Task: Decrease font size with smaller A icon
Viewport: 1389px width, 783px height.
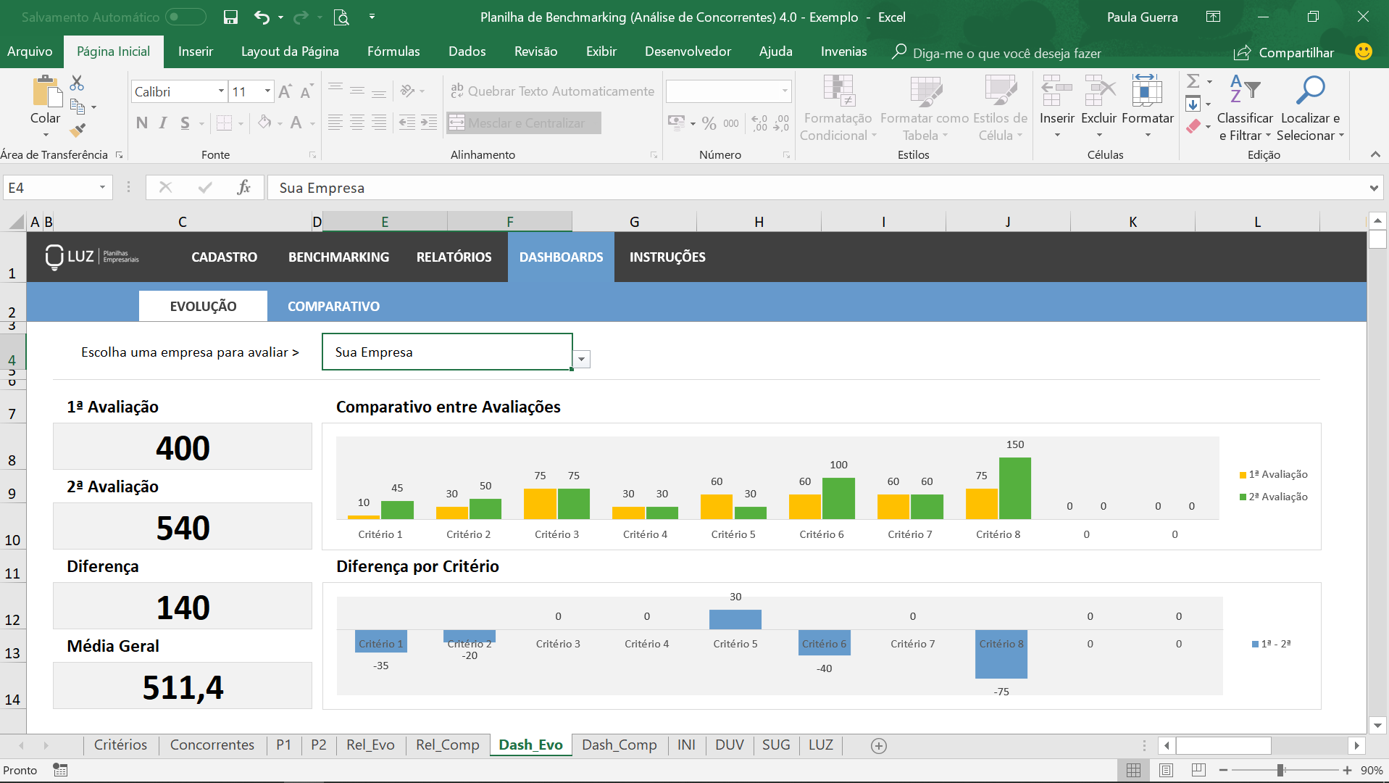Action: click(306, 91)
